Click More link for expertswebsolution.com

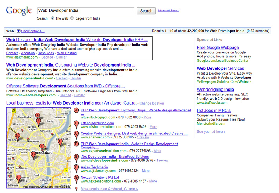coord(158,151)
